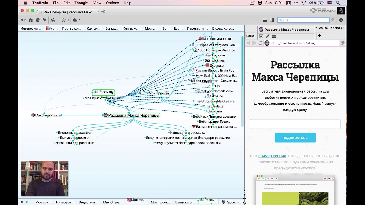Select the Brainpickings thought

215,60
